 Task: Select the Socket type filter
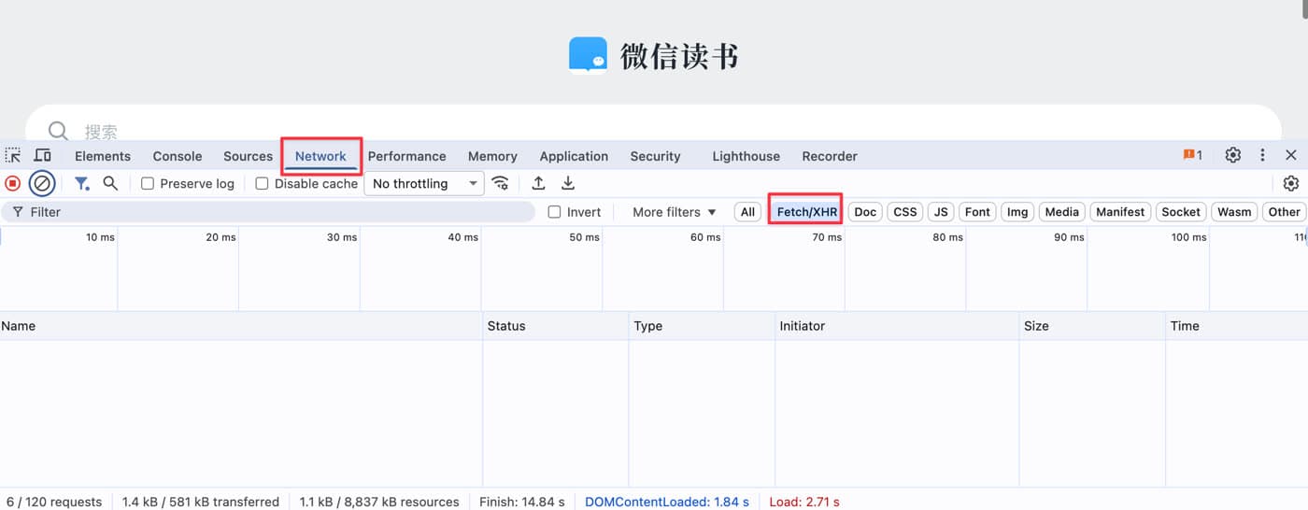(1181, 212)
